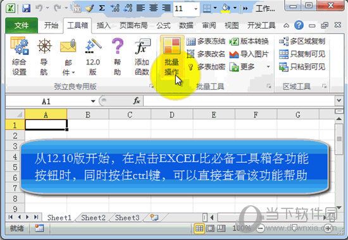Align text right in quick toolbar
This screenshot has width=348, height=240.
coord(166,8)
